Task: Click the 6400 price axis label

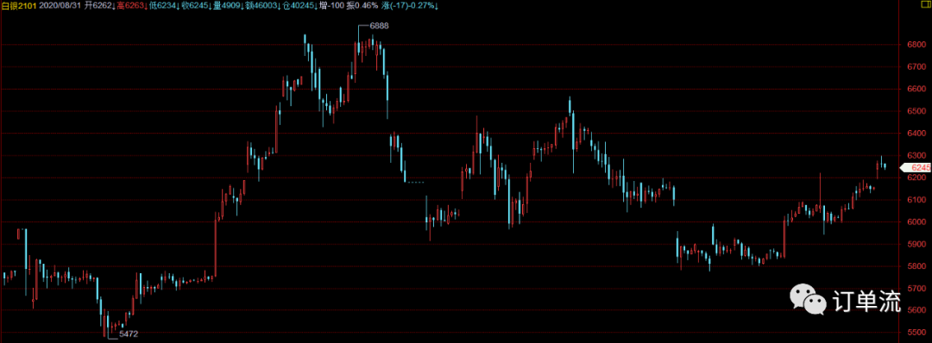Action: 917,134
